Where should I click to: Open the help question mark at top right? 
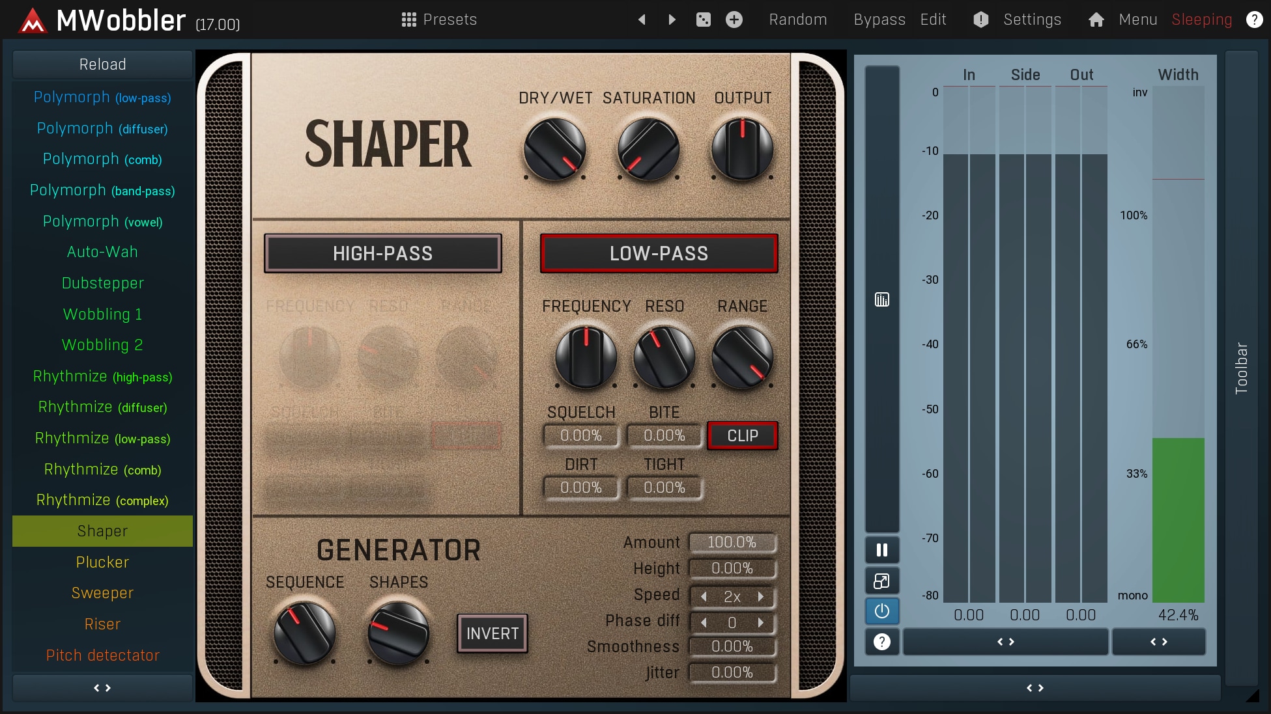pos(1254,20)
